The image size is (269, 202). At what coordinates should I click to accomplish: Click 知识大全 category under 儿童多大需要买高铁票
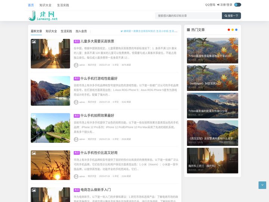point(92,65)
